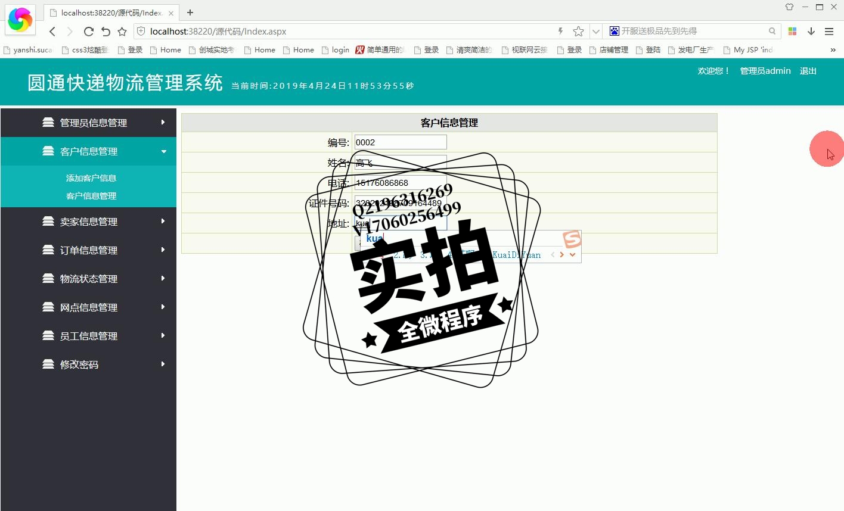Viewport: 844px width, 511px height.
Task: Select 添加客户信息 submenu item
Action: pyautogui.click(x=91, y=178)
